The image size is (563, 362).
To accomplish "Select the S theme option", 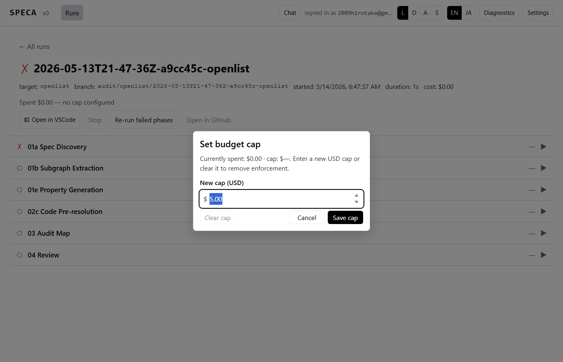I will click(x=437, y=13).
